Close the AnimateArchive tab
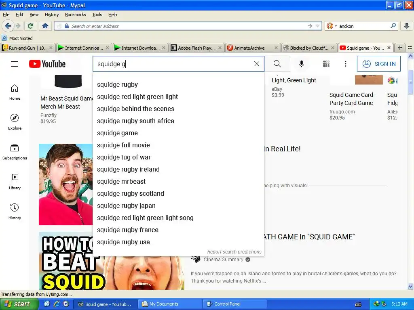 click(276, 48)
